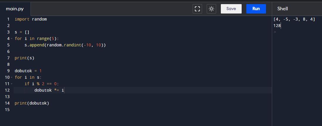Collapse the for loop at line 10

[11, 77]
